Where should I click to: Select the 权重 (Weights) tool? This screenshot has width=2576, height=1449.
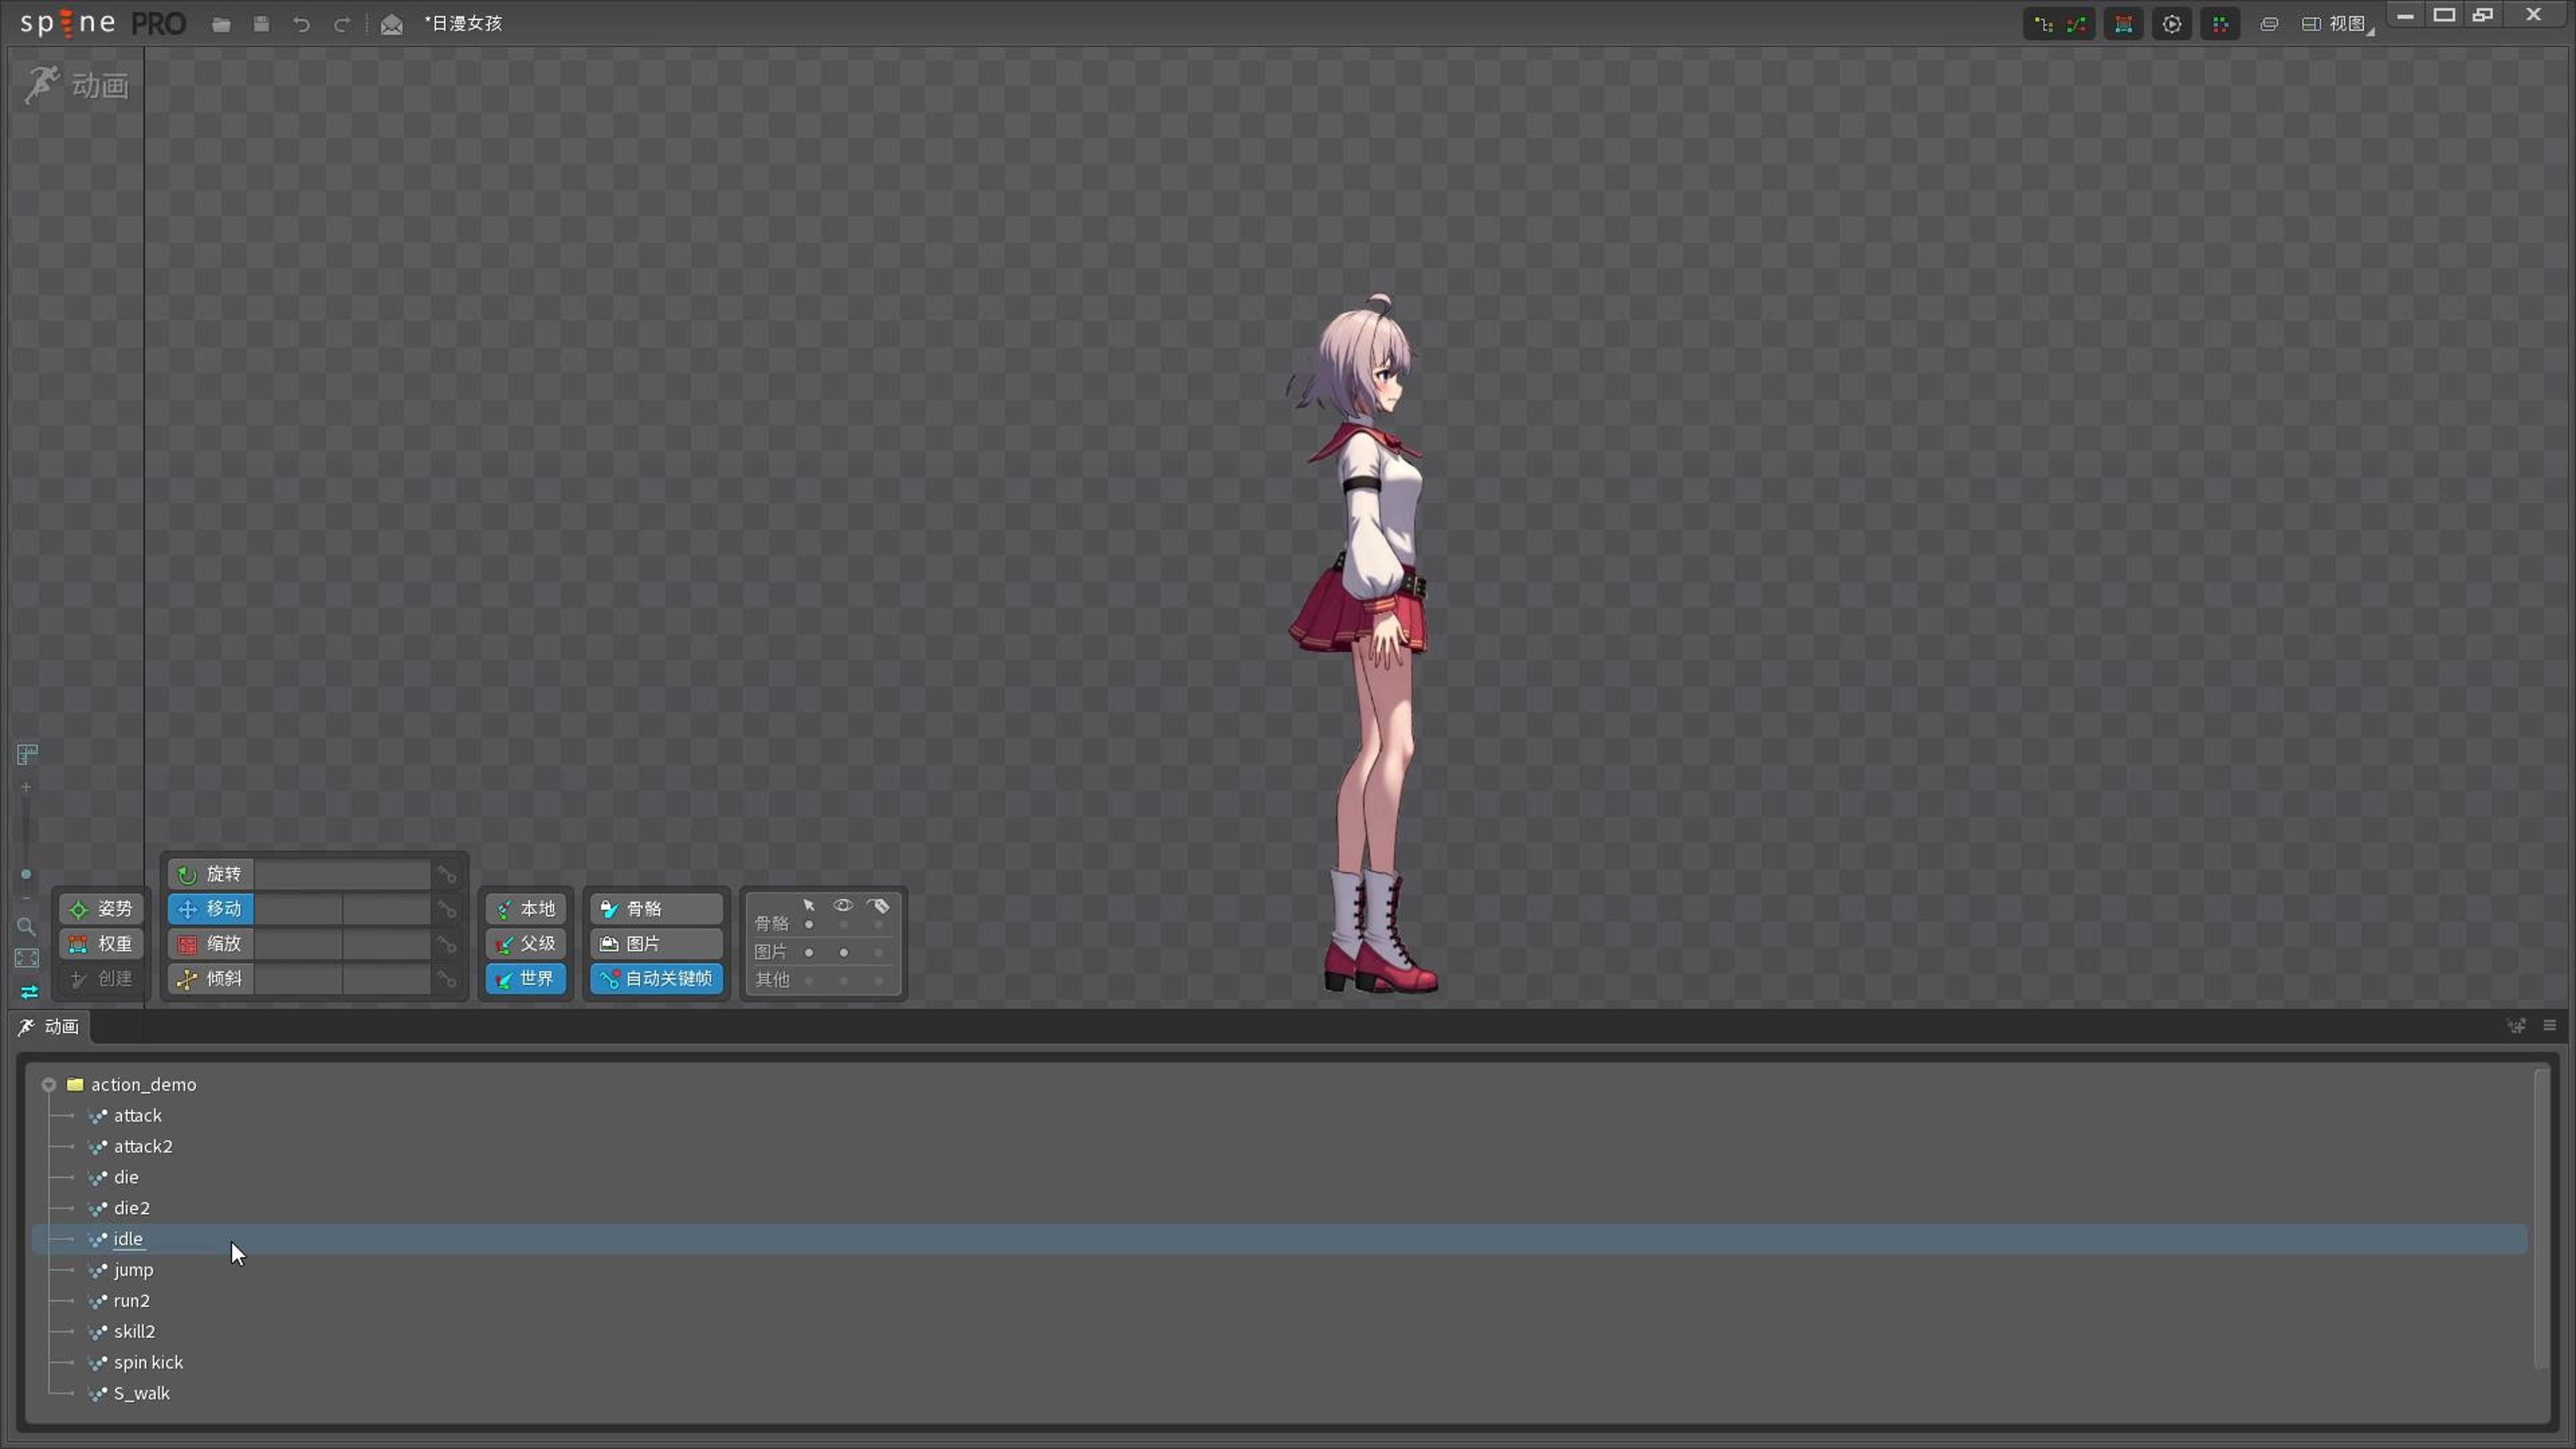pos(102,944)
